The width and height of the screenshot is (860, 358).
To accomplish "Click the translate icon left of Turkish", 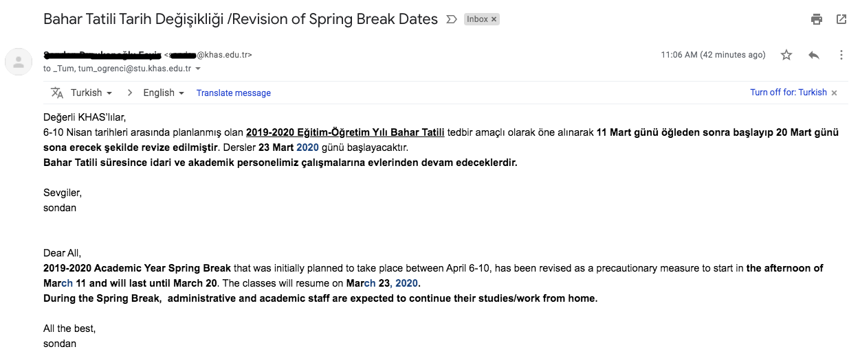I will pos(57,93).
